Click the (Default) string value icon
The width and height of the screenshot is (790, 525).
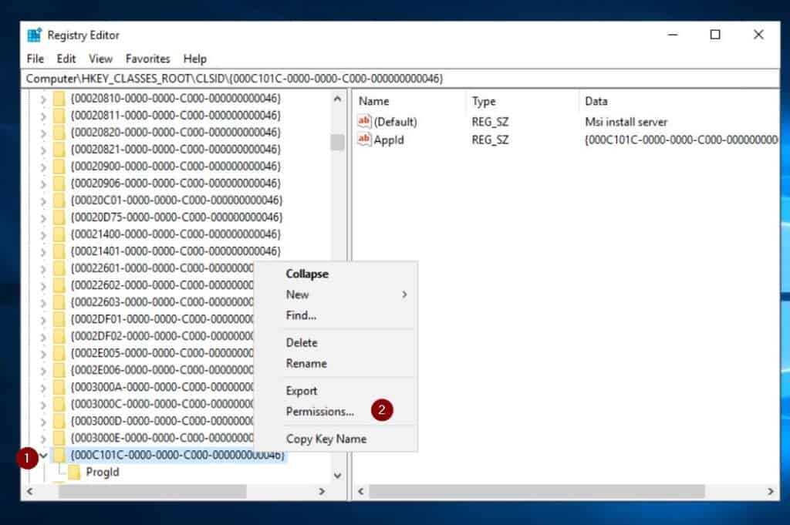[x=364, y=121]
